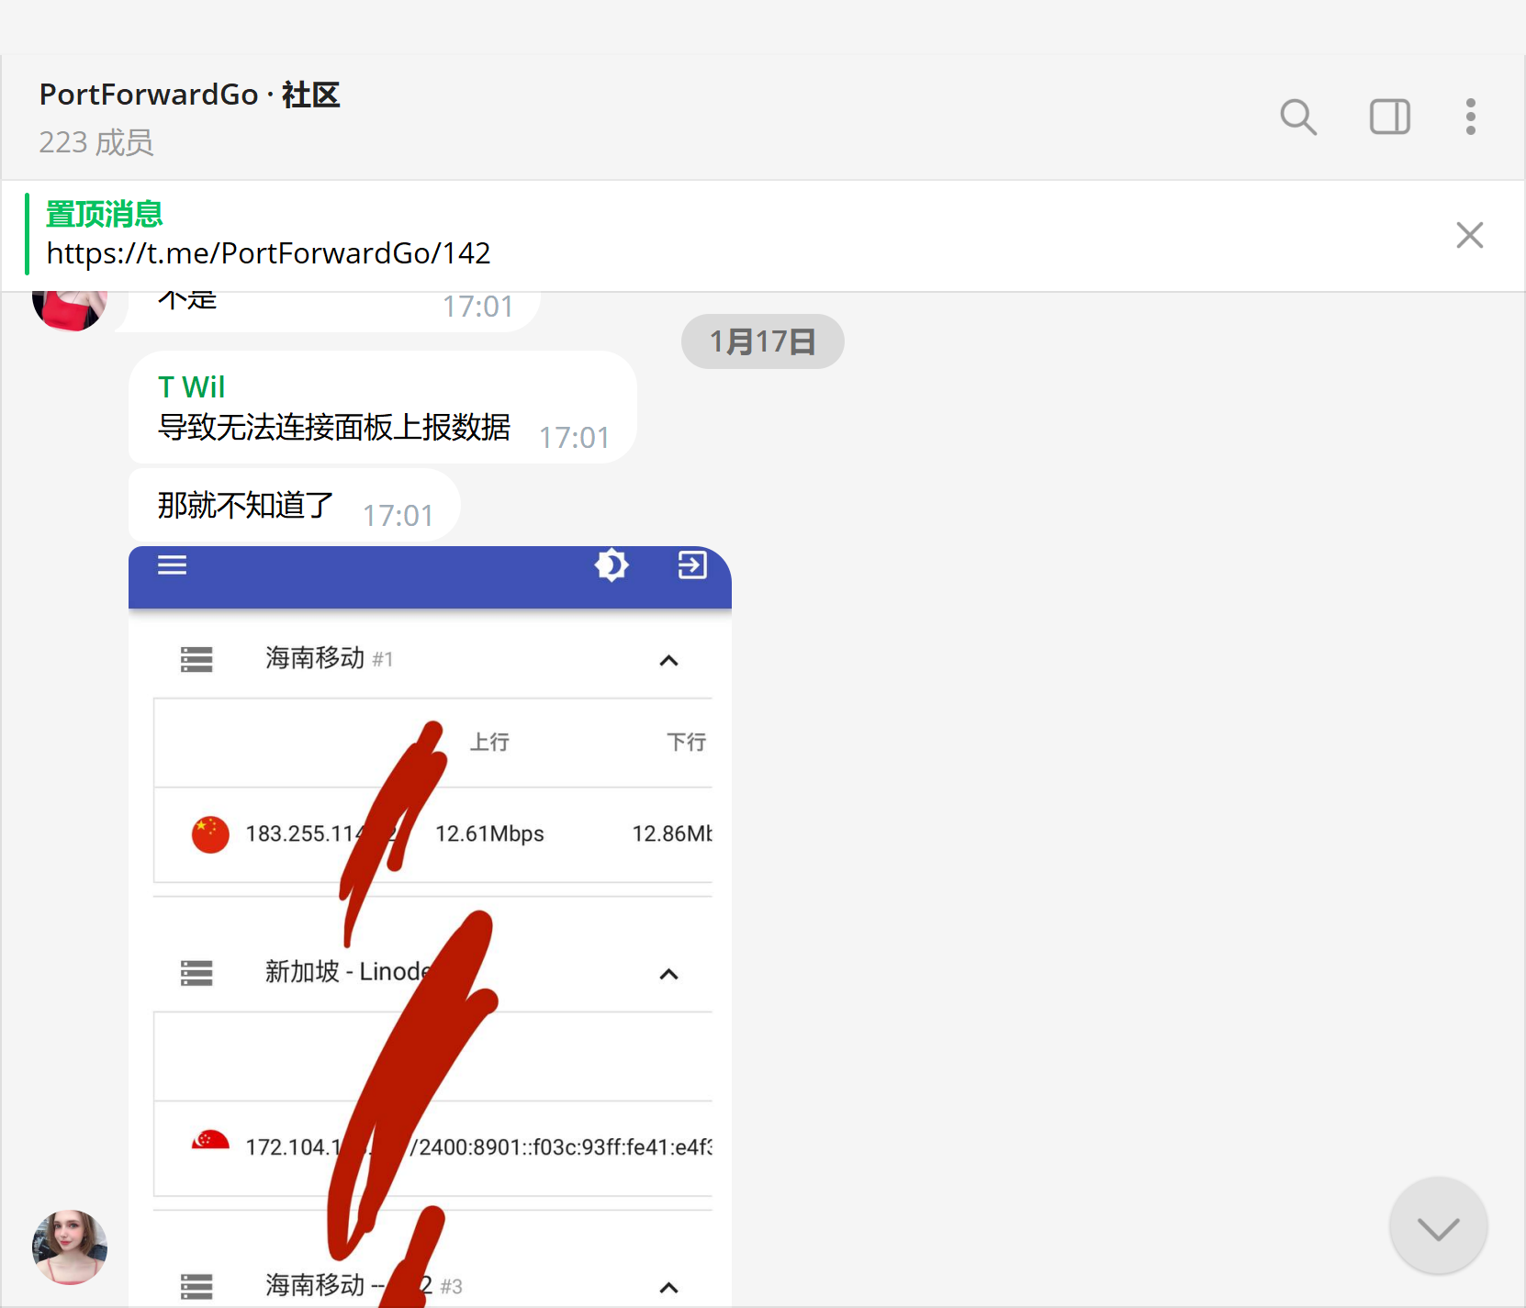Open the sender's avatar at bottom left
Screen dimensions: 1526x1308
pos(70,1247)
